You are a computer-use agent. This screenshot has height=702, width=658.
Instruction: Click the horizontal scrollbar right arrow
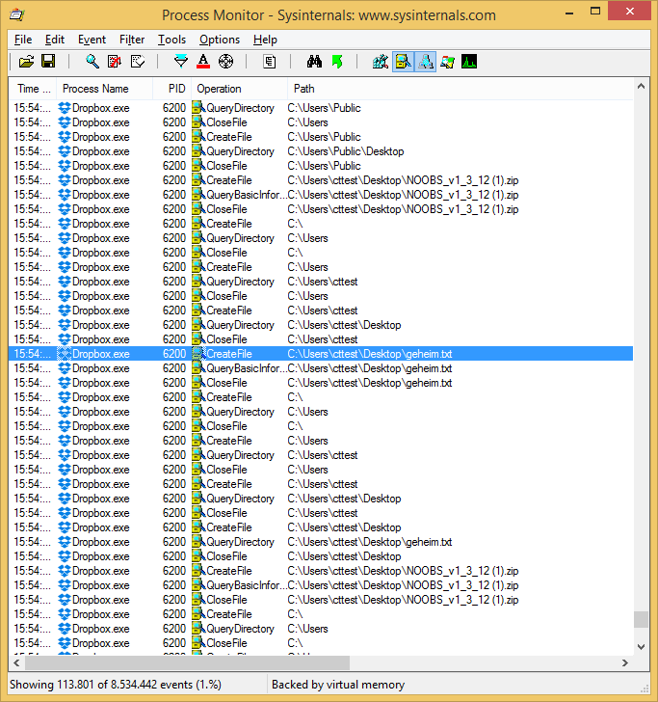click(625, 663)
